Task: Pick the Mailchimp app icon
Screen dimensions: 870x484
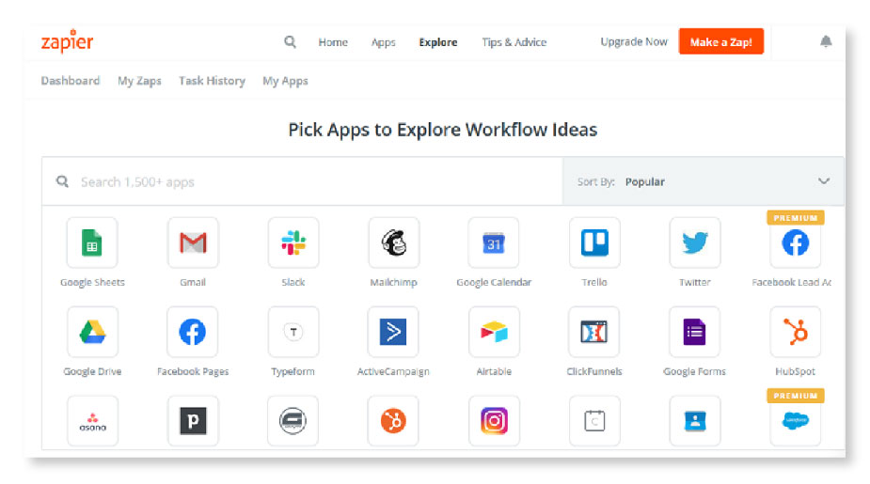Action: coord(393,242)
